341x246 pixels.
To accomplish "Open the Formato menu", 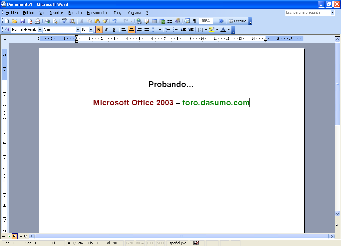I will (x=75, y=13).
